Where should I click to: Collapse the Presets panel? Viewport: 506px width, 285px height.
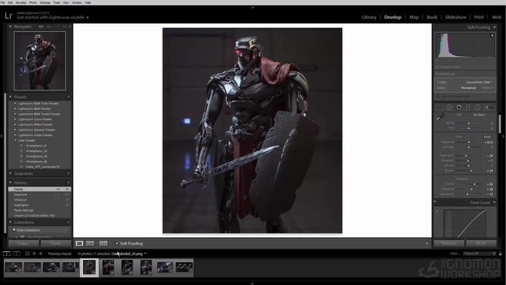[10, 97]
